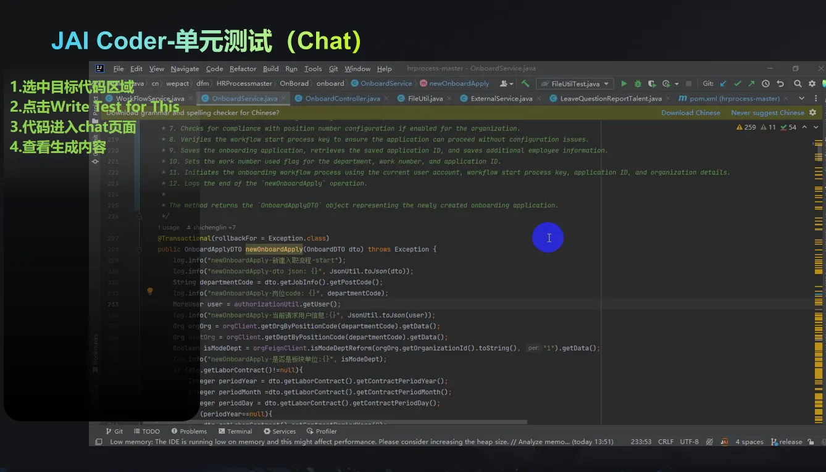Switch to the OnboardController.java tab

(342, 99)
